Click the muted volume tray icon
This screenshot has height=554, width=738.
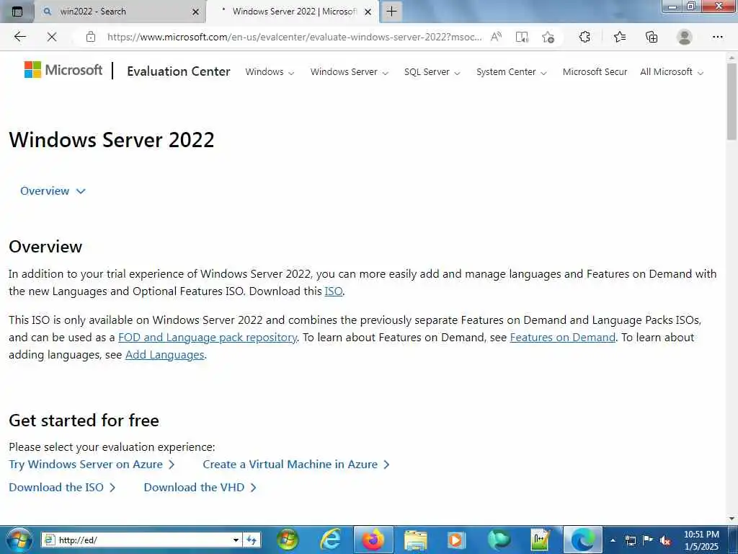(665, 540)
